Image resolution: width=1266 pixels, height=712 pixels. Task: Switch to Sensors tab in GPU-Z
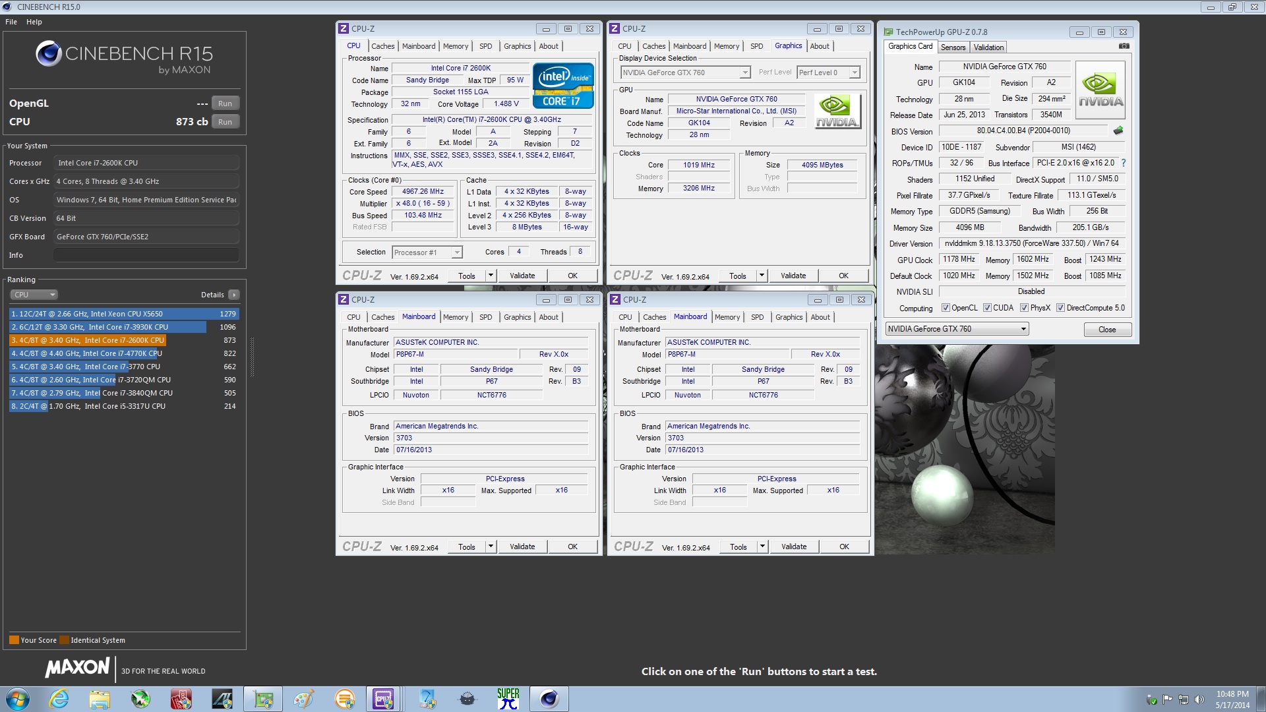click(953, 47)
